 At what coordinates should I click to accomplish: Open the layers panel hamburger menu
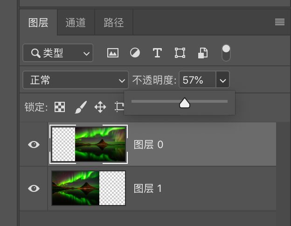(280, 22)
